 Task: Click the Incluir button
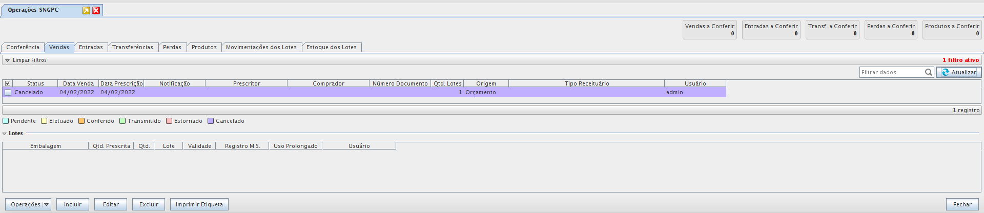[73, 204]
